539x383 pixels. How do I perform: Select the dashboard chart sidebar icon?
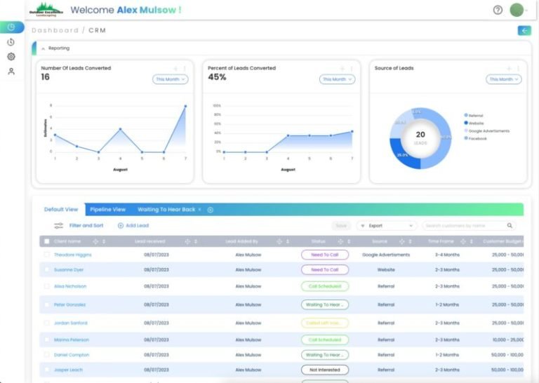(x=11, y=27)
